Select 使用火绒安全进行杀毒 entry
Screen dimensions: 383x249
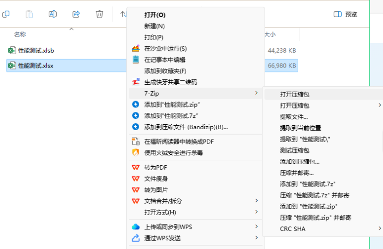[195, 153]
